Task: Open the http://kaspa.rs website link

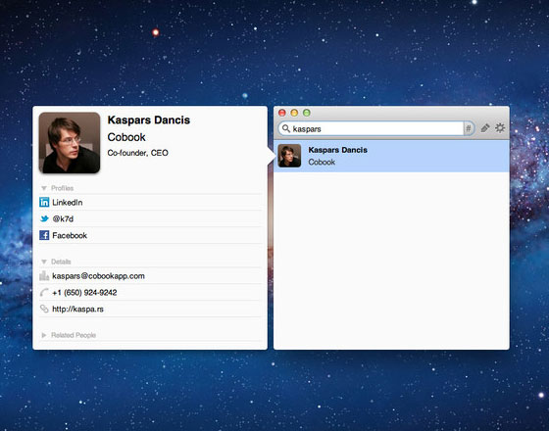Action: pos(77,309)
